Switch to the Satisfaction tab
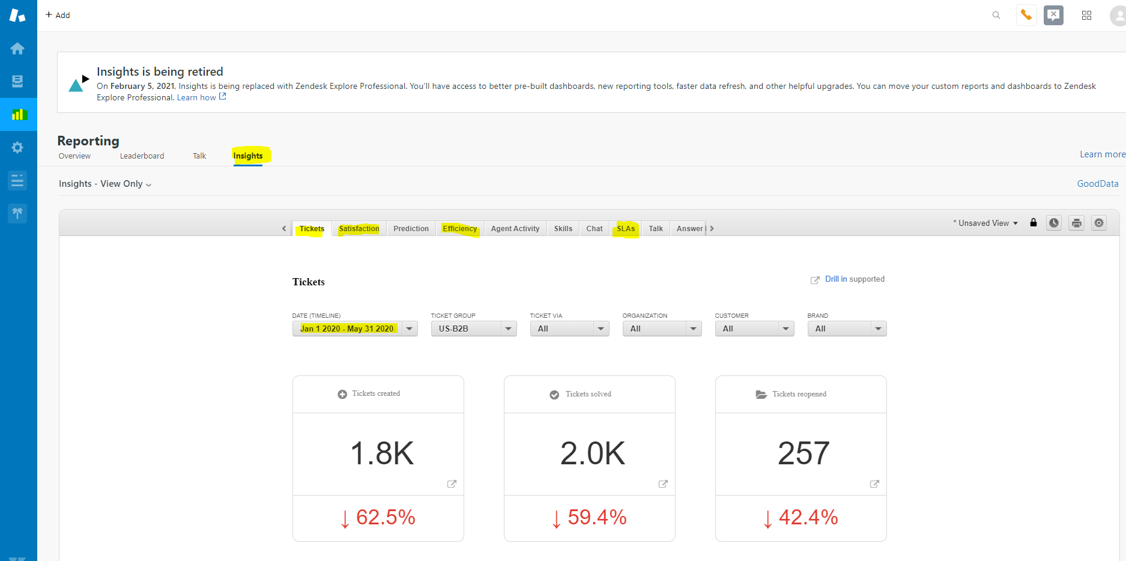 click(x=359, y=229)
